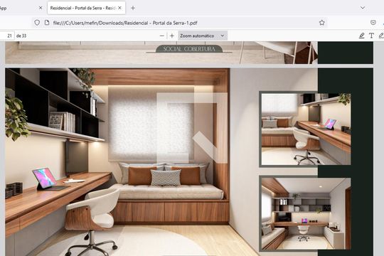Click the page number field showing 21

7,36
